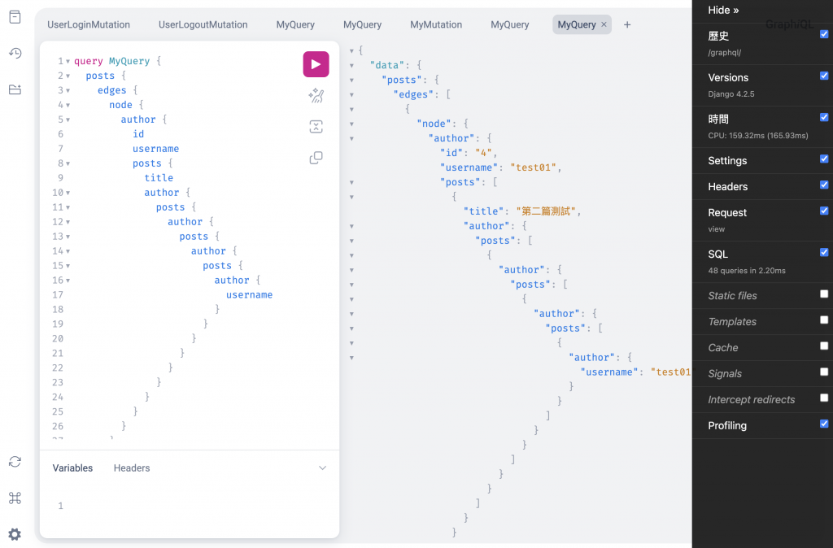The height and width of the screenshot is (548, 833).
Task: Disable the SQL panel checkbox
Action: coord(824,252)
